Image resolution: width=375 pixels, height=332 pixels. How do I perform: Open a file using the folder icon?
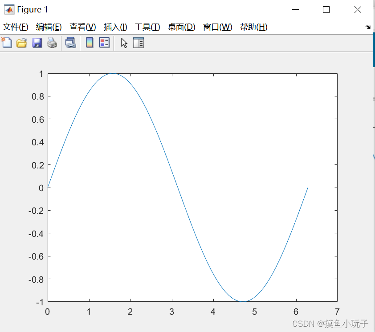[21, 43]
